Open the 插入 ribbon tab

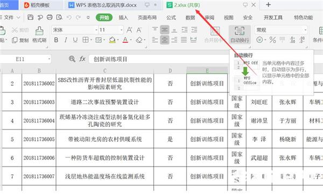pos(123,18)
